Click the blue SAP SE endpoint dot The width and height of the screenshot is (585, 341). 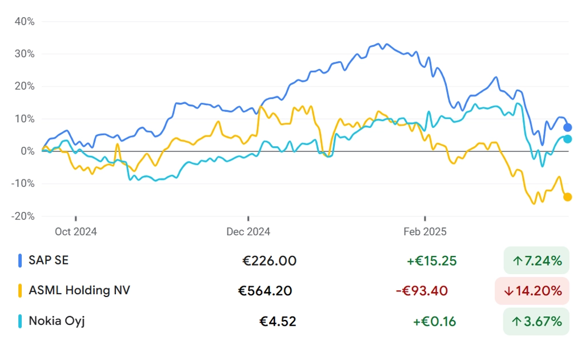pyautogui.click(x=567, y=127)
